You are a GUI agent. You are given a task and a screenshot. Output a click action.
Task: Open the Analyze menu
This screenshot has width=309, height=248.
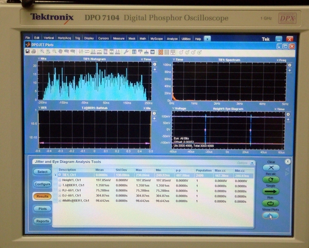click(x=172, y=39)
